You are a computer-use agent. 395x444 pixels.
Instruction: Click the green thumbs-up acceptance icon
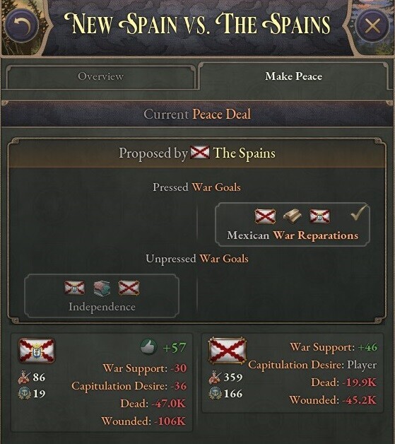coord(148,346)
